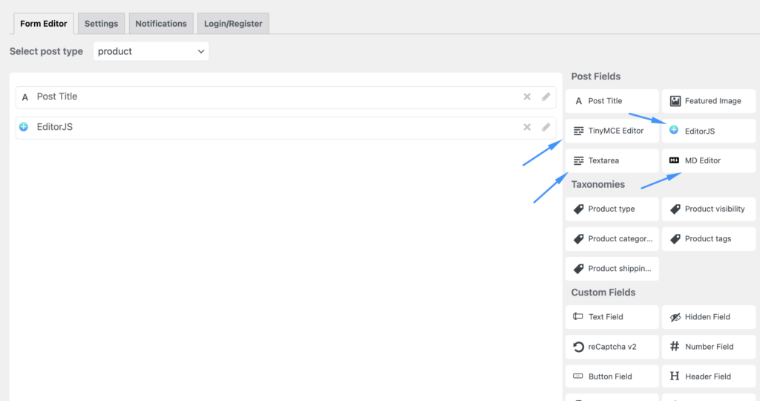Switch to the Settings tab
The width and height of the screenshot is (760, 401).
point(101,24)
